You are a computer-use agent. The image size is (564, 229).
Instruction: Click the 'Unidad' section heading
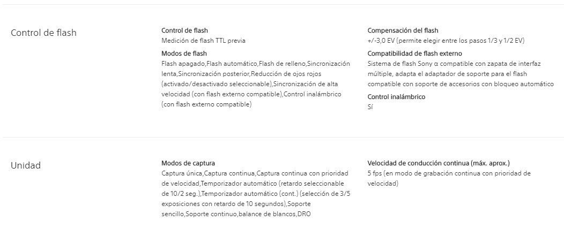coord(26,165)
